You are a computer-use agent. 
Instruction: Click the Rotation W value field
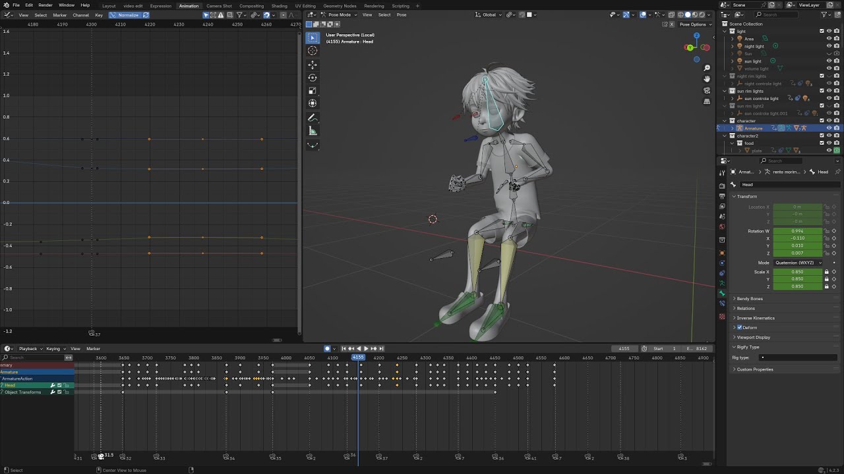click(798, 231)
